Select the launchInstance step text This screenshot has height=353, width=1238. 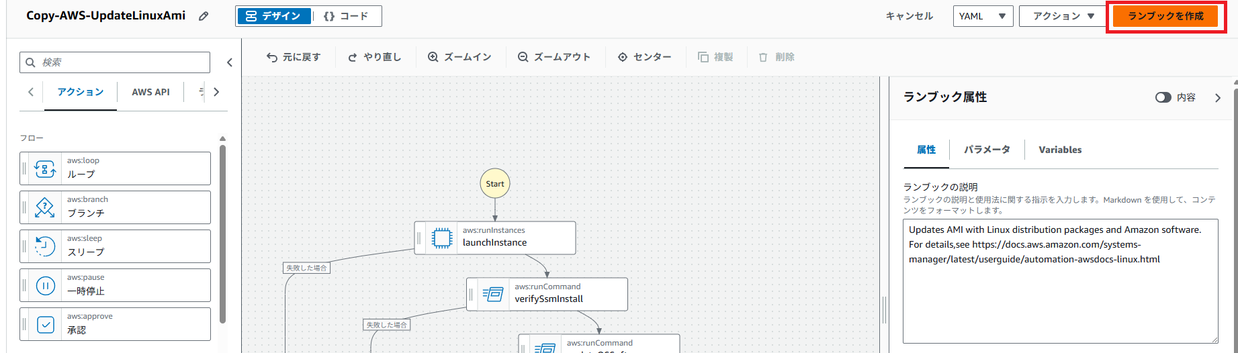click(494, 242)
